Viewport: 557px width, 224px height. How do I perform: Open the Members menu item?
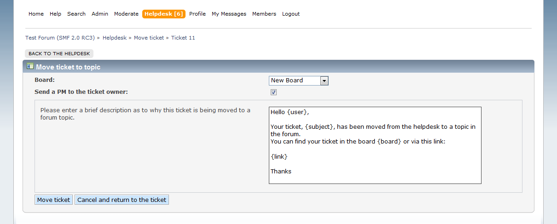tap(264, 14)
